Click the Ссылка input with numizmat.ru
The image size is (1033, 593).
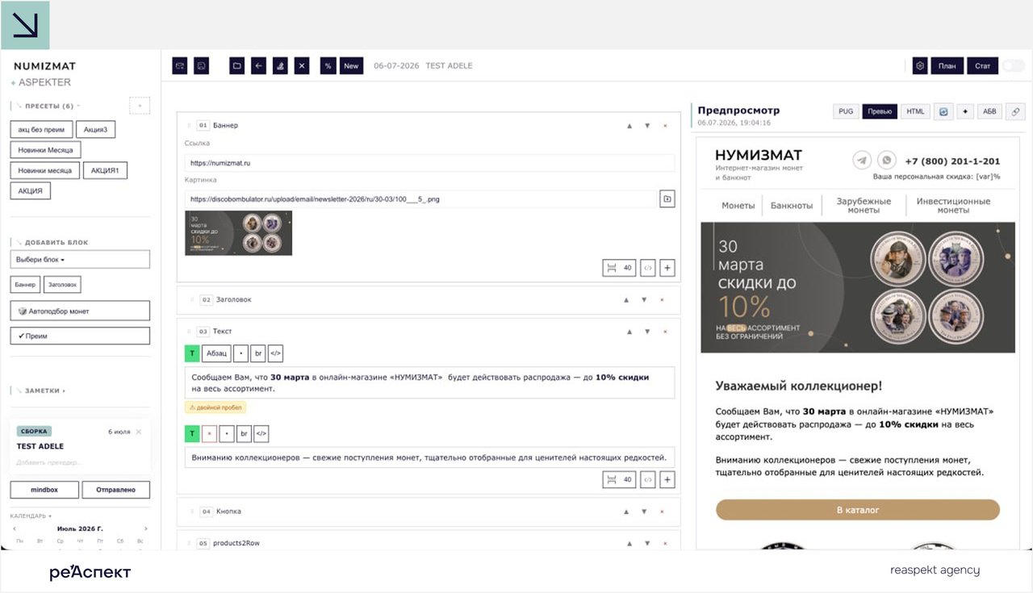point(429,163)
